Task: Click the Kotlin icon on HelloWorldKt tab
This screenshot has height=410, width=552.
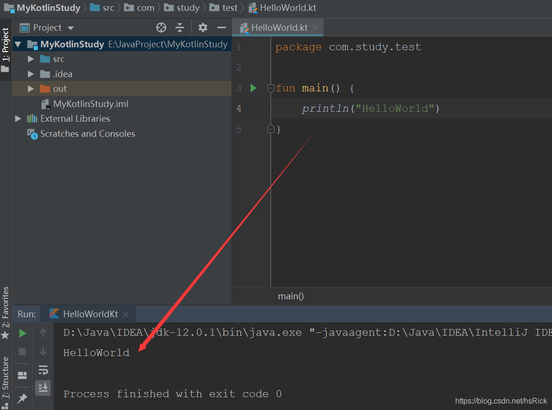Action: [x=54, y=313]
